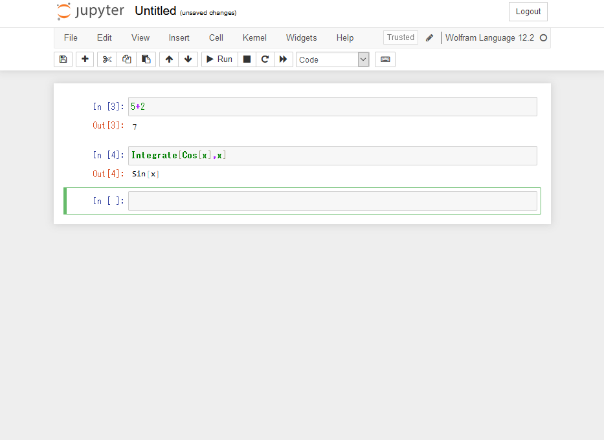The image size is (604, 440).
Task: Click the Logout button
Action: tap(528, 12)
